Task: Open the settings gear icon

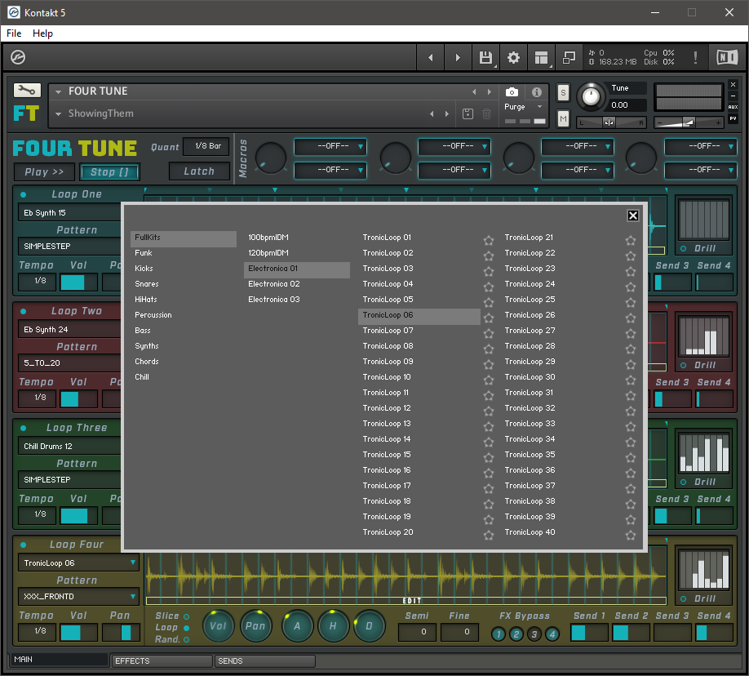Action: pyautogui.click(x=513, y=58)
